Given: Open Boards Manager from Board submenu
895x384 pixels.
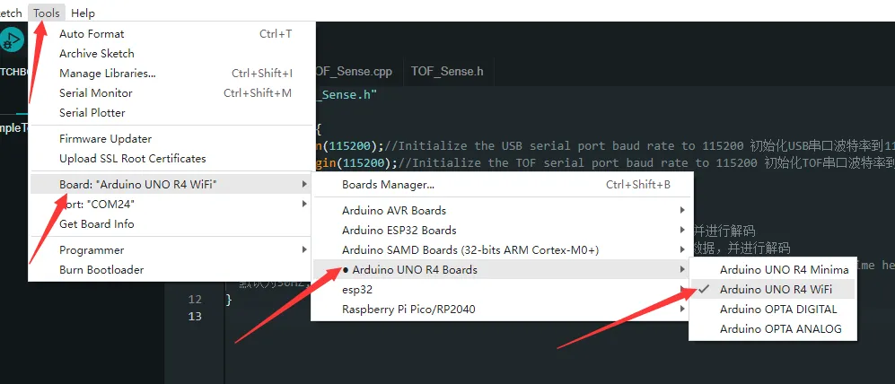Looking at the screenshot, I should (x=388, y=185).
